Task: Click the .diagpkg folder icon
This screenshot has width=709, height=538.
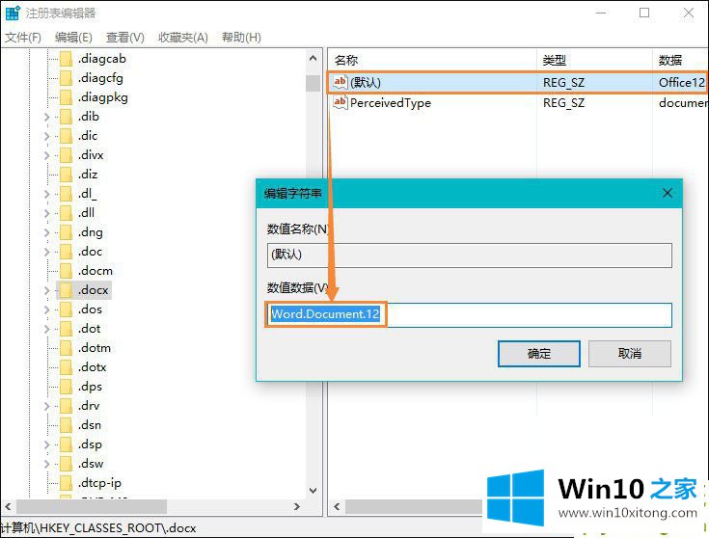Action: coord(66,97)
